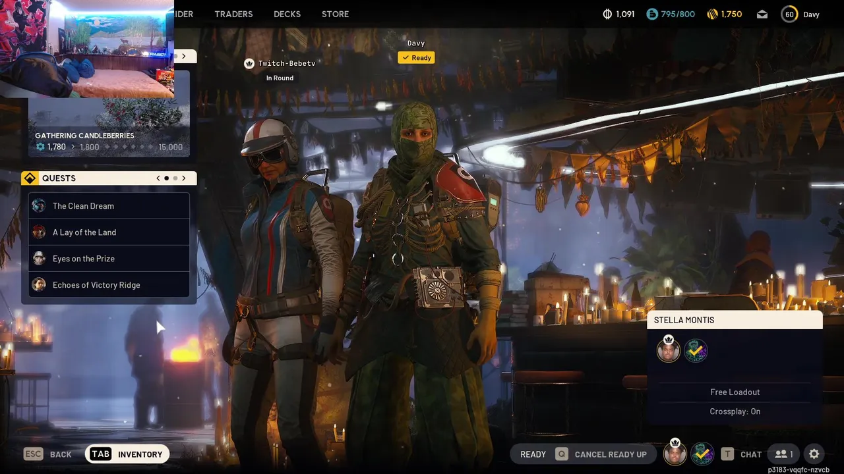
Task: Select the first Quests page dot
Action: coord(167,178)
